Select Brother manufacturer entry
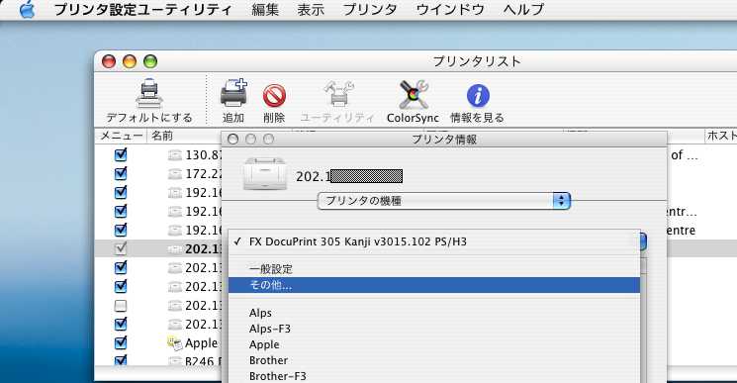The image size is (737, 383). tap(434, 360)
